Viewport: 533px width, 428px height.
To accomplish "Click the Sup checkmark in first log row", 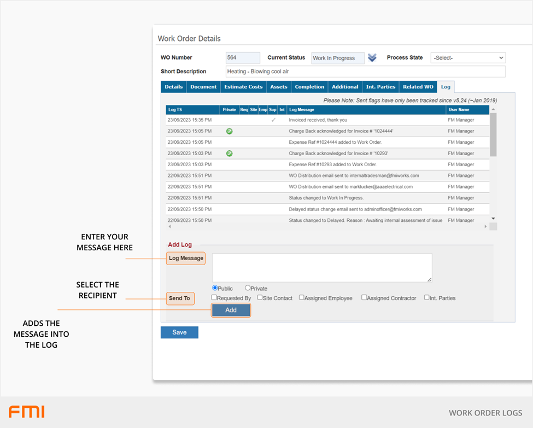I will (x=273, y=120).
